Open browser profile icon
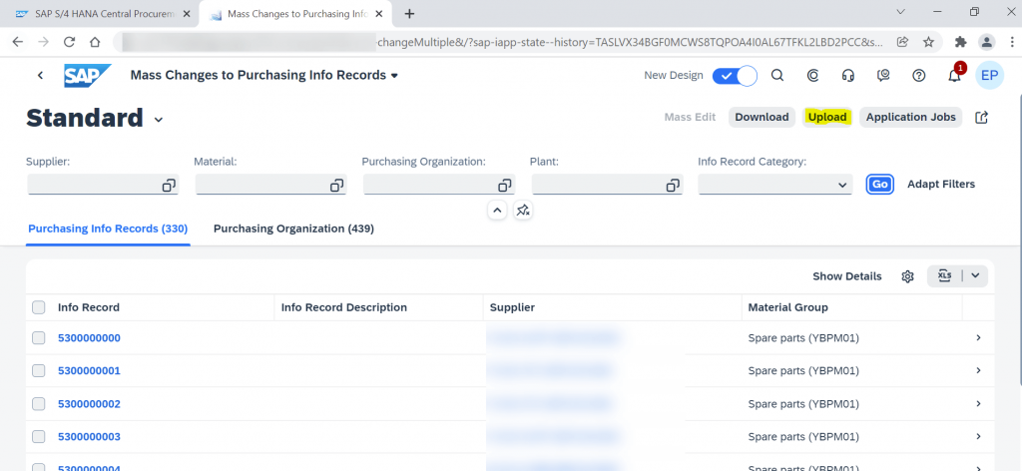Image resolution: width=1022 pixels, height=471 pixels. 987,42
